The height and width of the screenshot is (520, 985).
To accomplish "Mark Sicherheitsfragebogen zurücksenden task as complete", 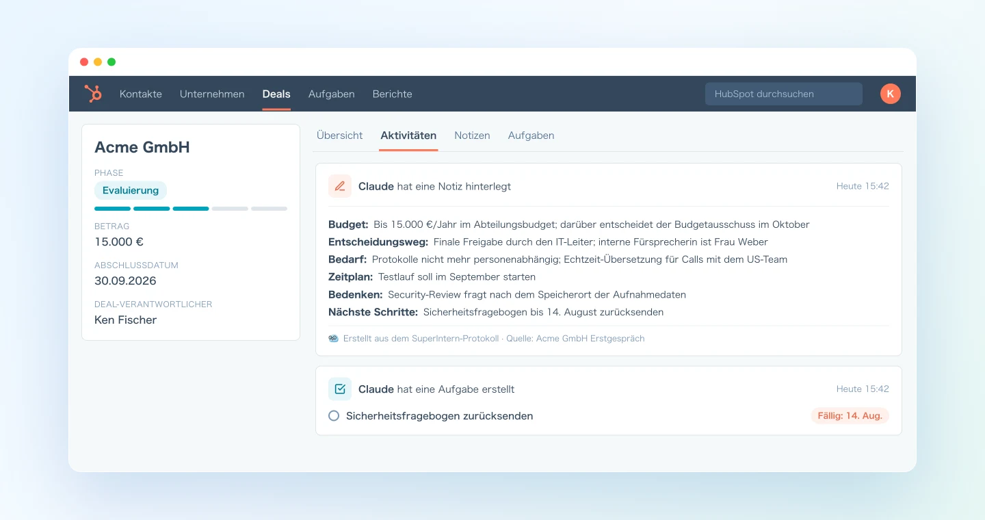I will coord(334,415).
